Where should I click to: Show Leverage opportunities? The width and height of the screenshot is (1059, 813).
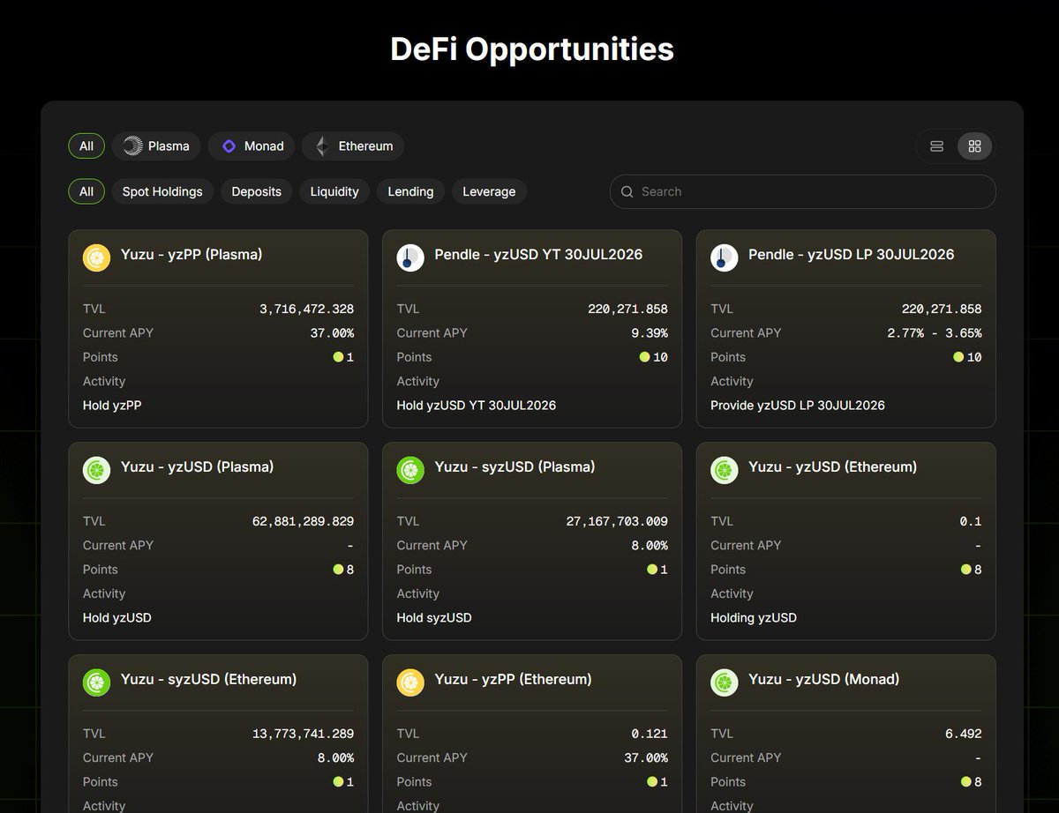coord(489,191)
